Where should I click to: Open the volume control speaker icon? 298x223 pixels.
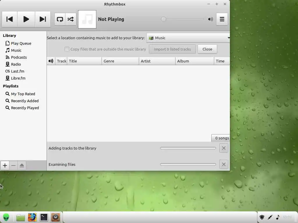point(210,19)
